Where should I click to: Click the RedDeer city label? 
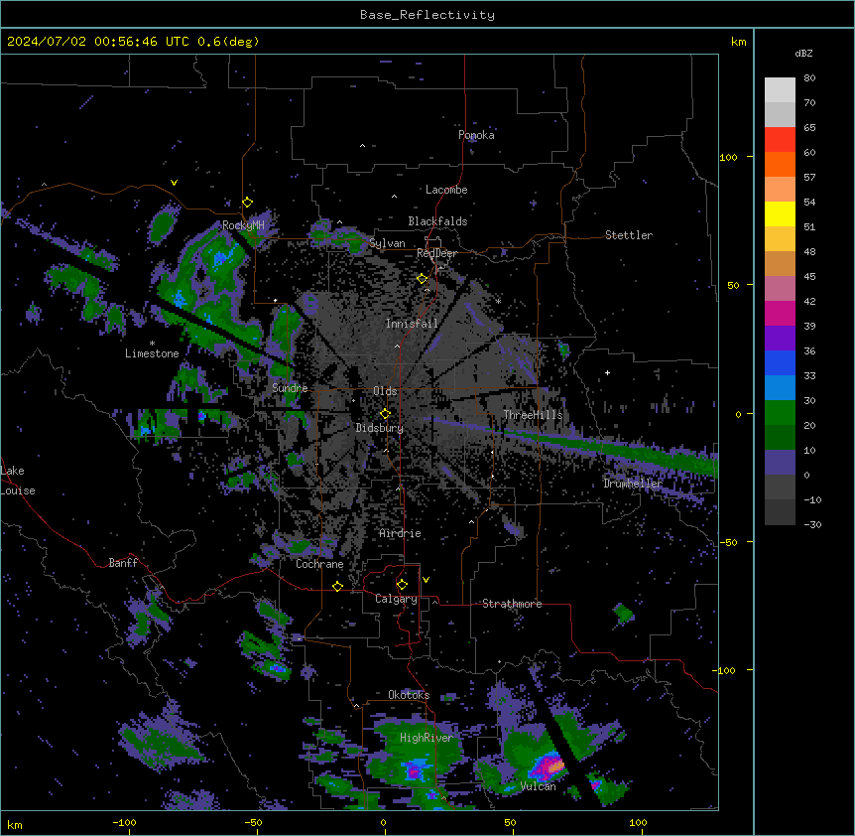(x=436, y=253)
